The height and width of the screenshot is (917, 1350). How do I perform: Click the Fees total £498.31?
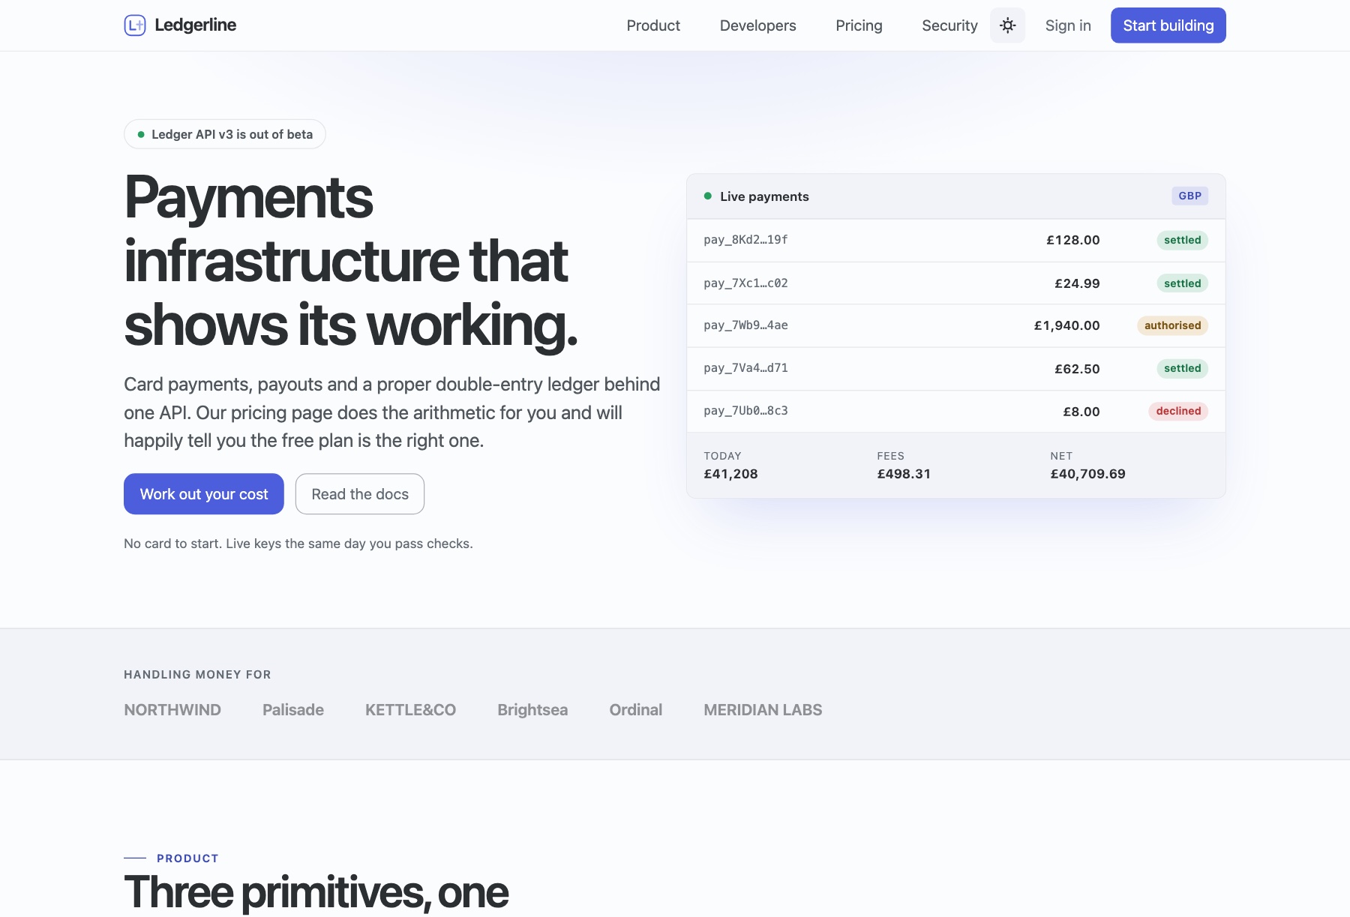coord(904,474)
